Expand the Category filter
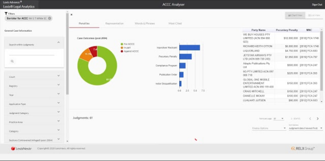325x161 pixels. click(34, 131)
